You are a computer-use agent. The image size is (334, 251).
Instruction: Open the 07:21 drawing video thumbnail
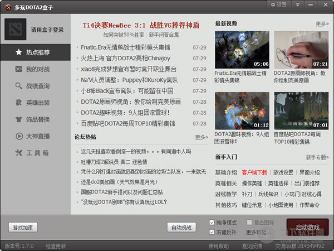(301, 50)
